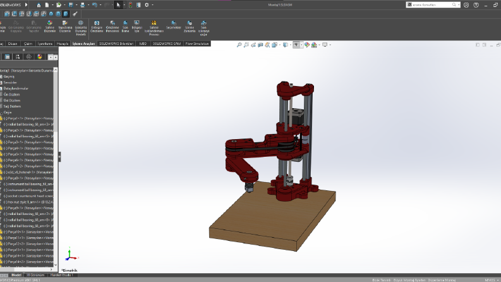The width and height of the screenshot is (501, 282).
Task: Switch to SOLIDWORKS CAM tab
Action: click(x=167, y=44)
